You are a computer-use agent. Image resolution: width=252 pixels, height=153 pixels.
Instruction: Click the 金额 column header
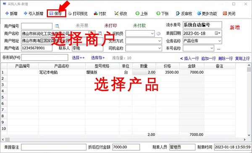pos(192,66)
